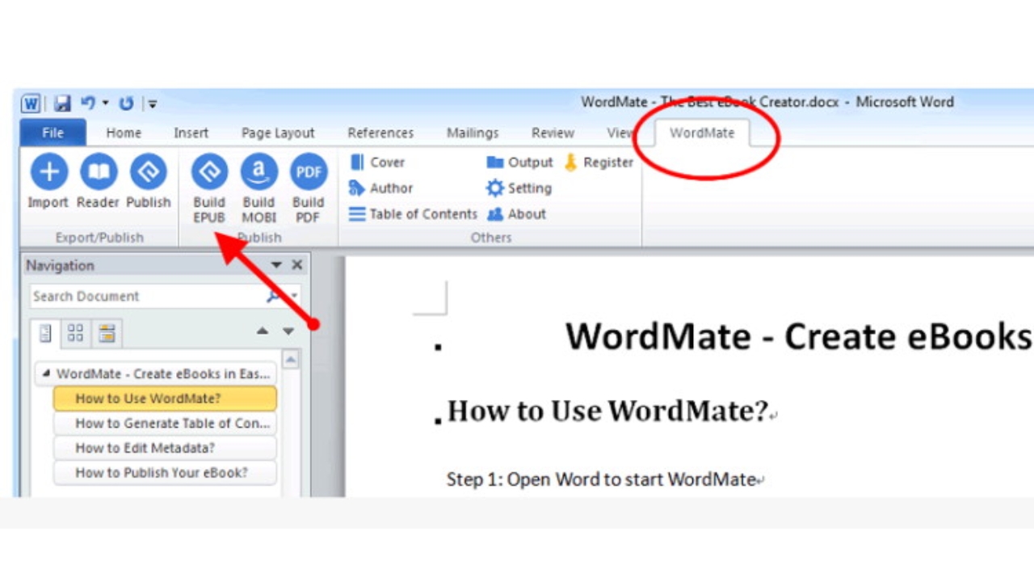Screen dimensions: 1034x582
Task: Switch to the WordMate tab
Action: pos(702,133)
